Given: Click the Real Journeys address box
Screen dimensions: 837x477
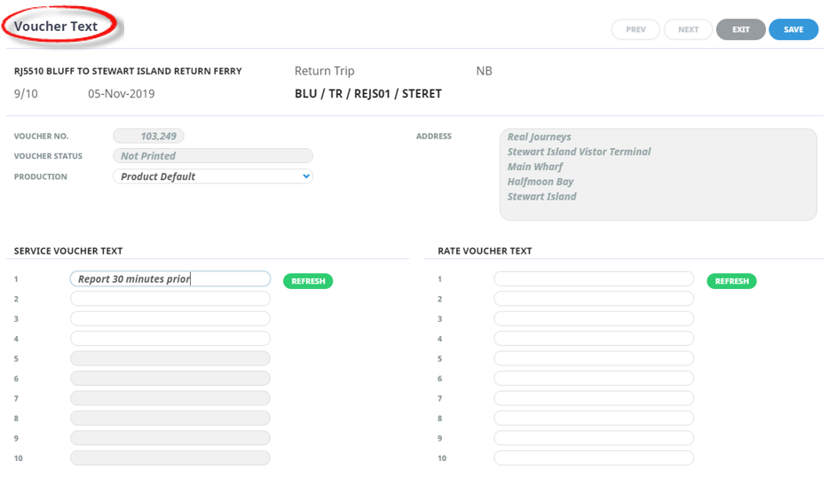Looking at the screenshot, I should pyautogui.click(x=657, y=174).
